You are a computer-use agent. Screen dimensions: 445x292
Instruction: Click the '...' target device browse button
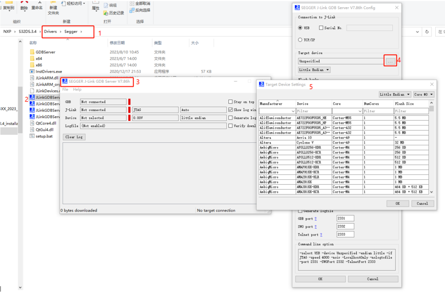pyautogui.click(x=390, y=61)
